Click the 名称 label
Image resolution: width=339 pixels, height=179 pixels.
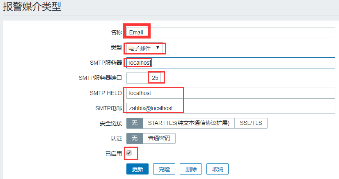116,32
